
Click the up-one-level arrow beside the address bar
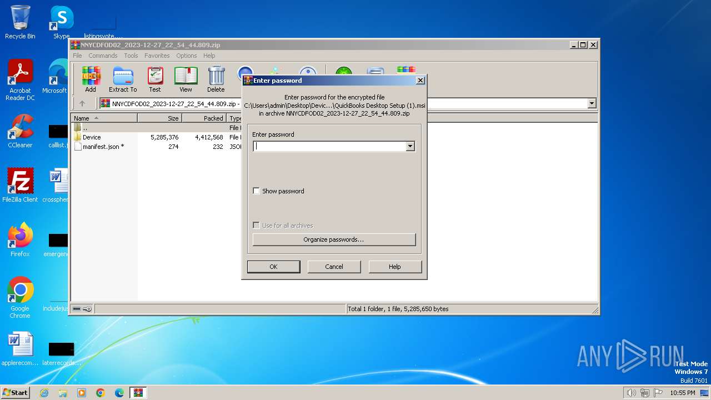tap(82, 103)
